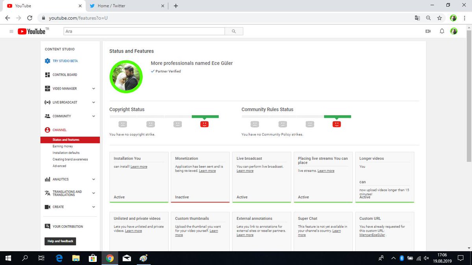Reload the page with the refresh icon

pos(29,18)
